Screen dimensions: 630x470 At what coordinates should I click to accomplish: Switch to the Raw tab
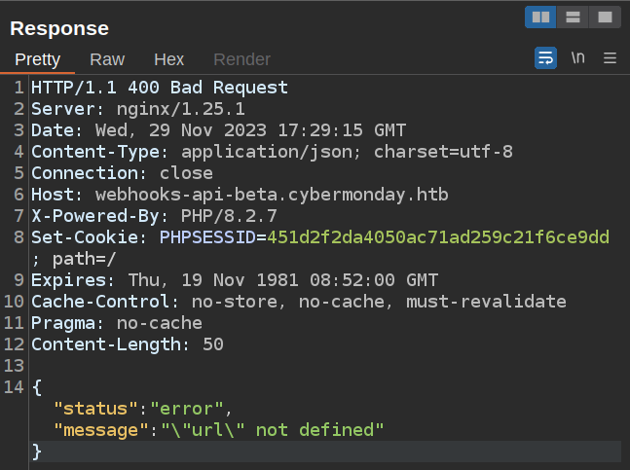(x=107, y=59)
